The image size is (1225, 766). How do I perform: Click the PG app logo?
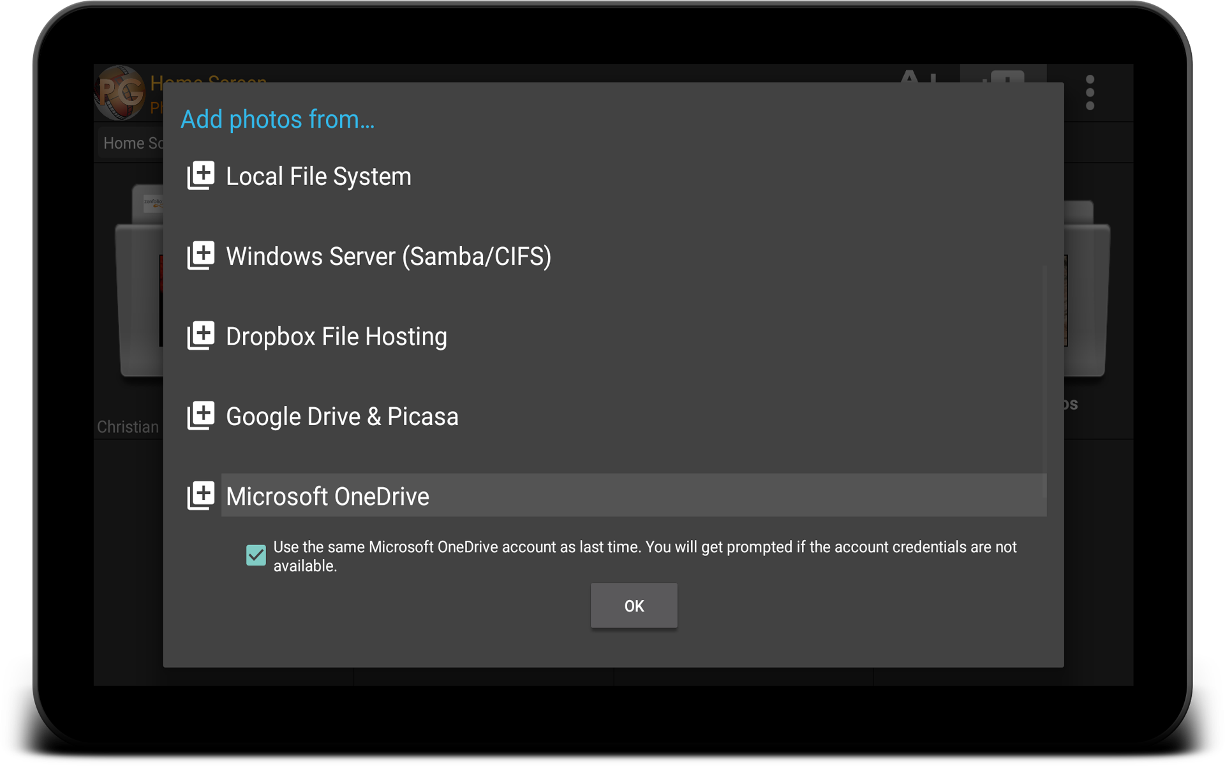(x=120, y=93)
